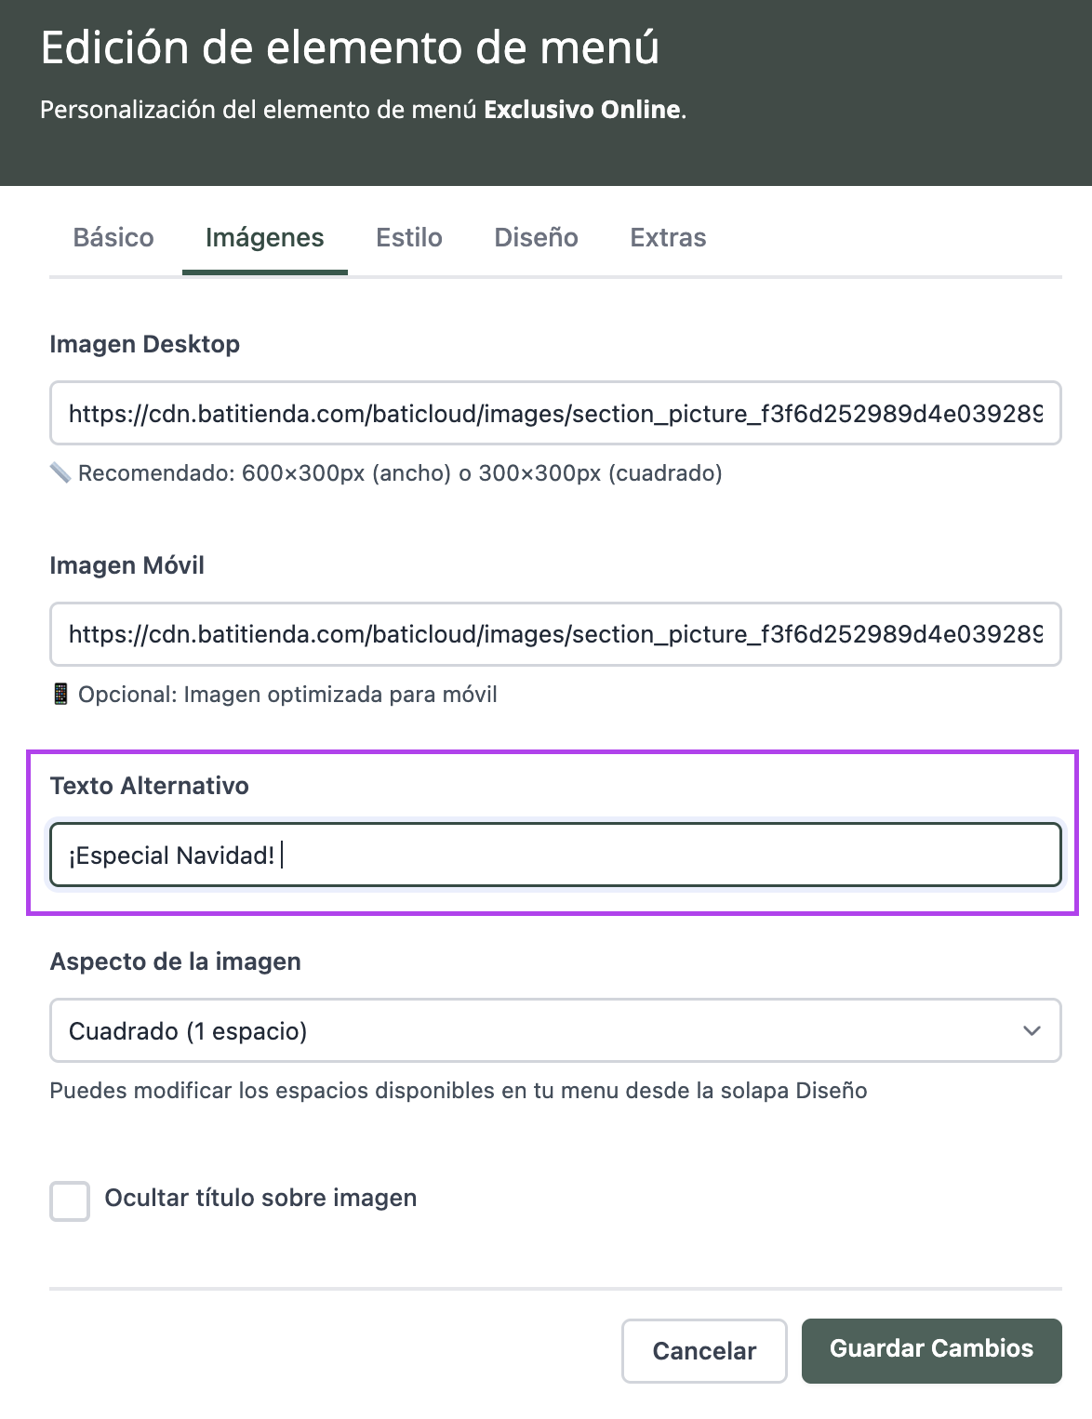
Task: Switch to the Básico tab
Action: point(113,238)
